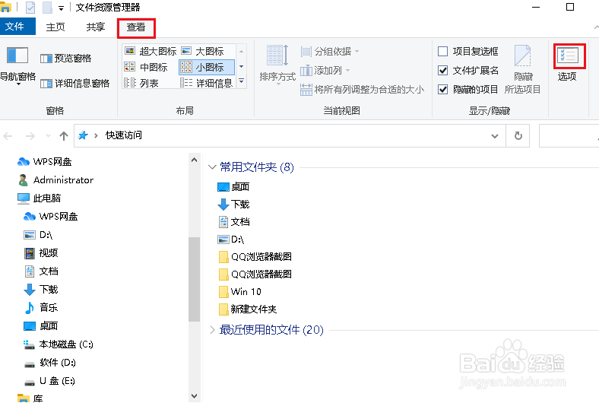
Task: Select Administrator in navigation pane
Action: coord(55,180)
